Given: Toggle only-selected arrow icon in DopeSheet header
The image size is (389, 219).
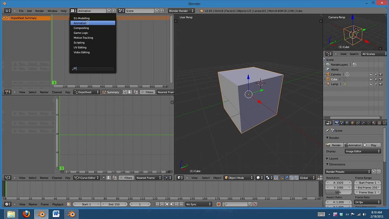Looking at the screenshot, I should tap(125, 92).
